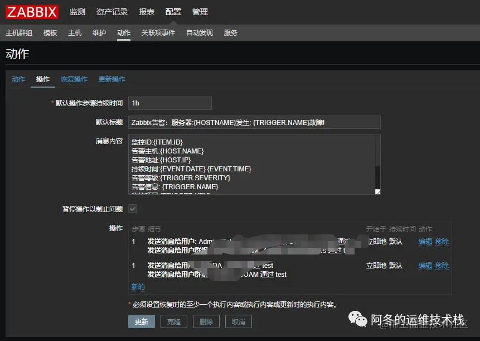Screen dimensions: 480x341
Task: Click the ZABBIX logo
Action: point(31,12)
